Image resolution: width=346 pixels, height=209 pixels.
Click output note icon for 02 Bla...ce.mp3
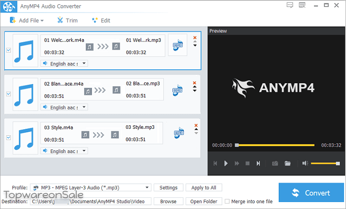click(117, 90)
